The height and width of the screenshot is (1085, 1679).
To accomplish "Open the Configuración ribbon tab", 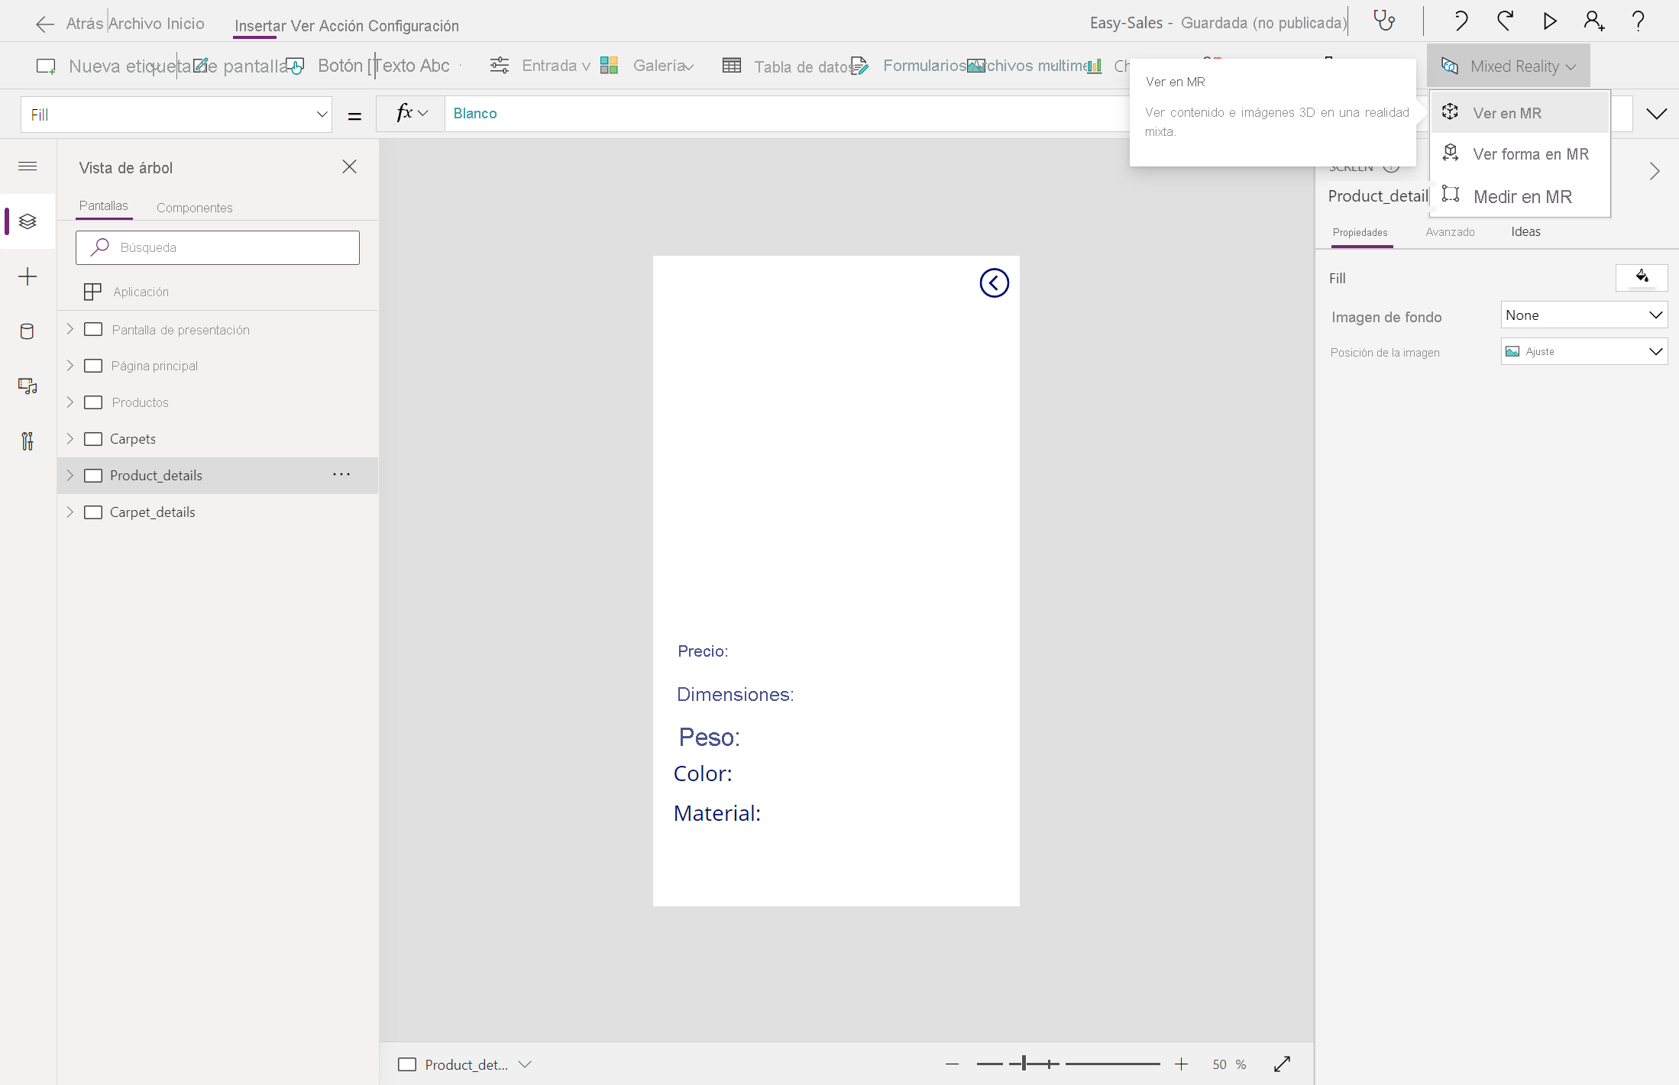I will 413,26.
